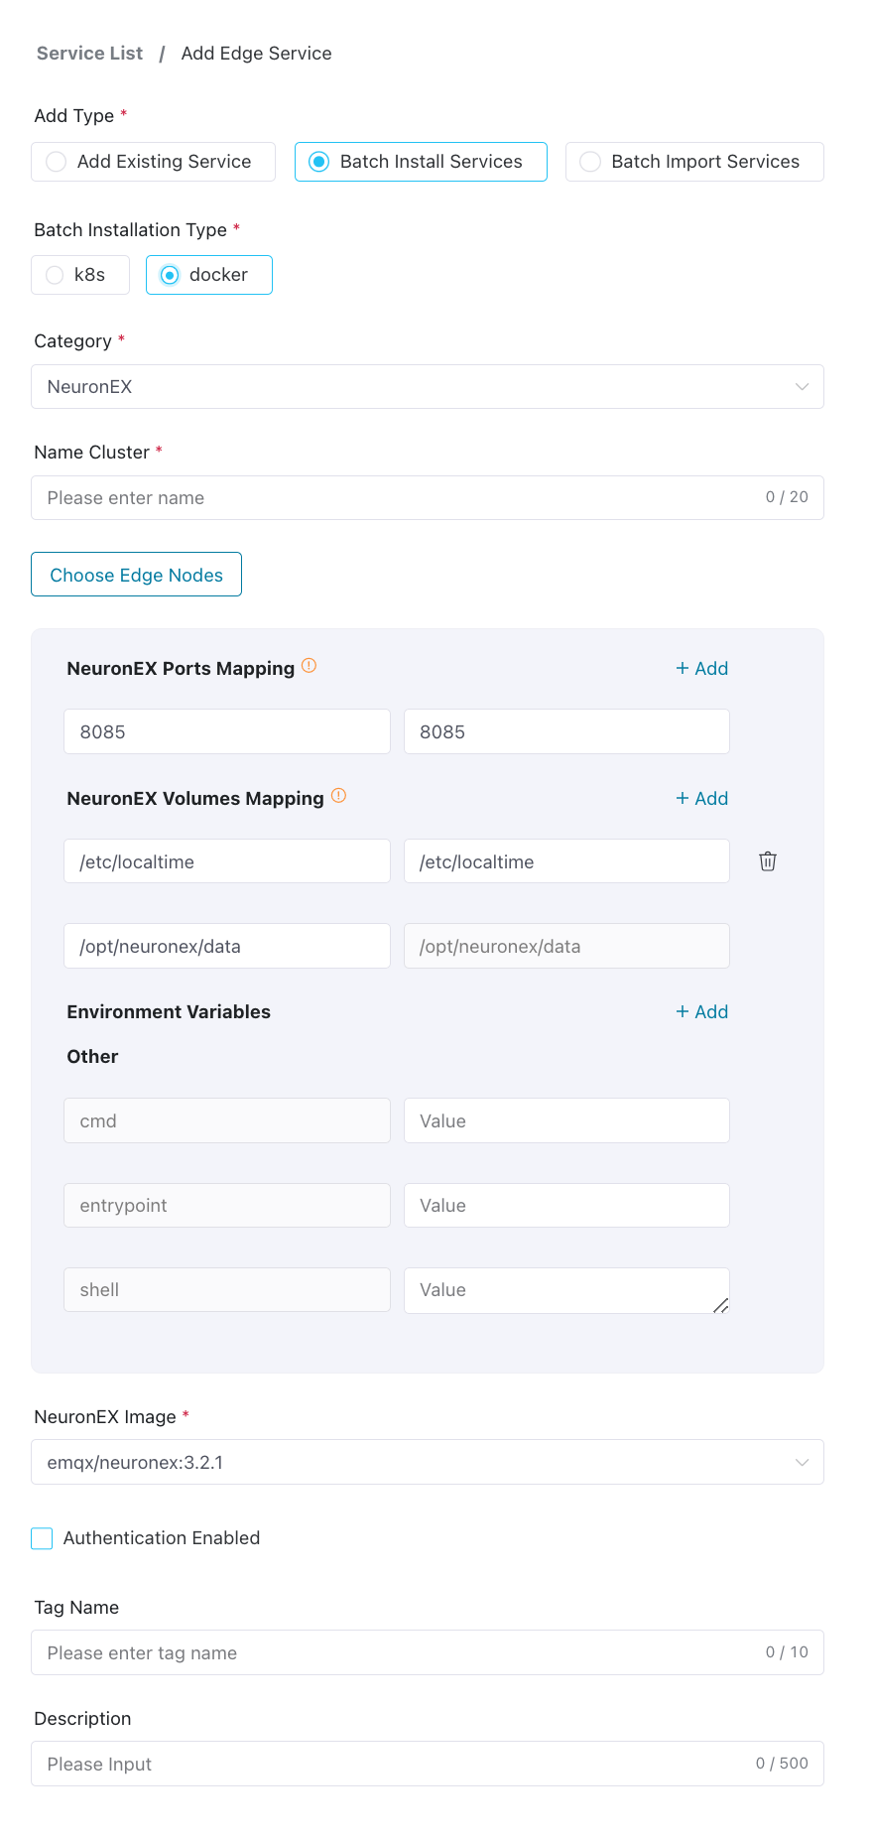
Task: Click the Tag Name input field
Action: click(397, 1653)
